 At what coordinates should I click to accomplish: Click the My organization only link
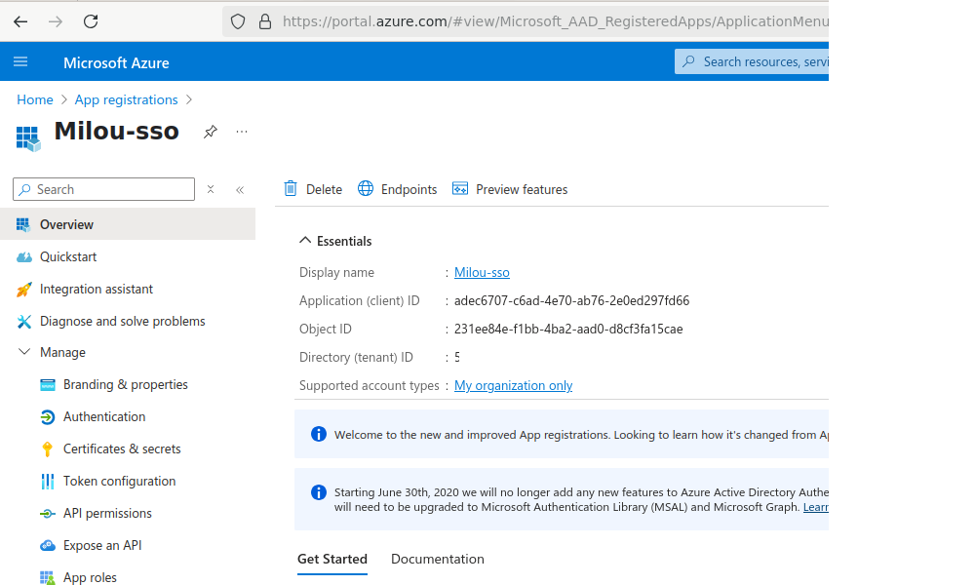tap(513, 385)
